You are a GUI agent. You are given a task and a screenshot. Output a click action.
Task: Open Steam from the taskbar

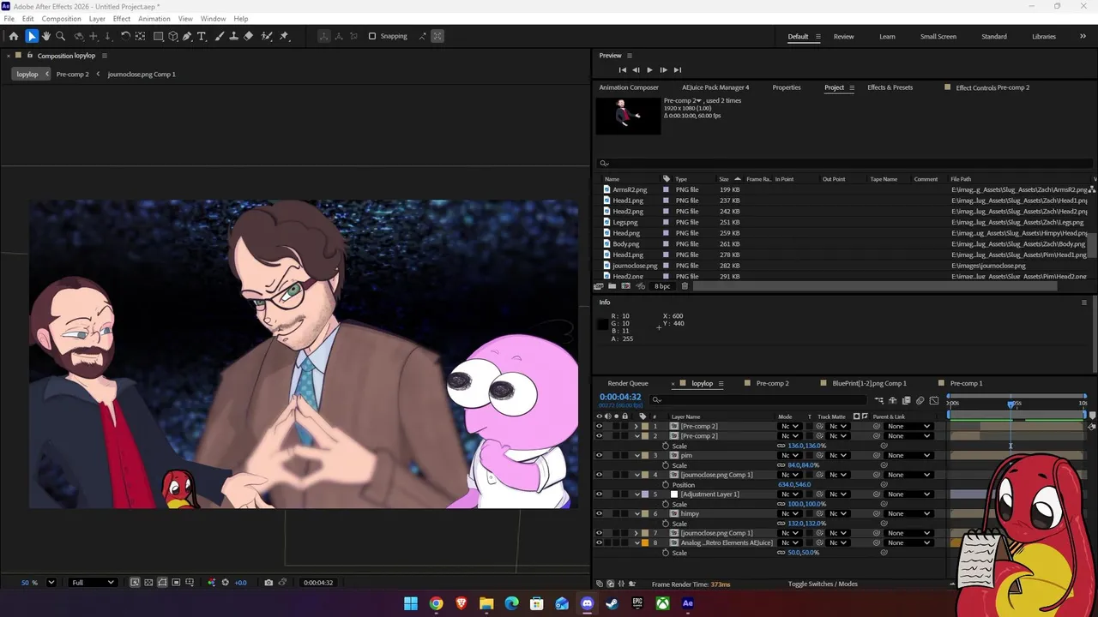pyautogui.click(x=612, y=603)
